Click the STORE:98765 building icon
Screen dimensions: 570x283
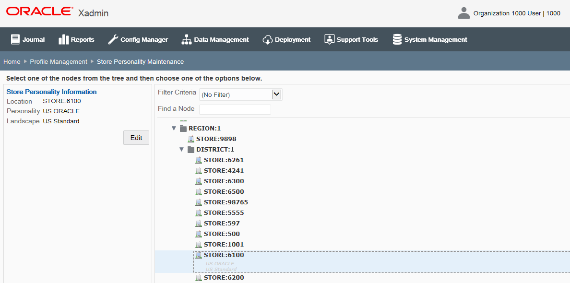[199, 202]
